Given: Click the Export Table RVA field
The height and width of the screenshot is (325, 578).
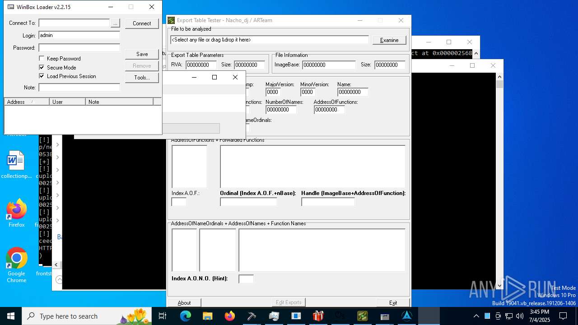Looking at the screenshot, I should point(201,65).
